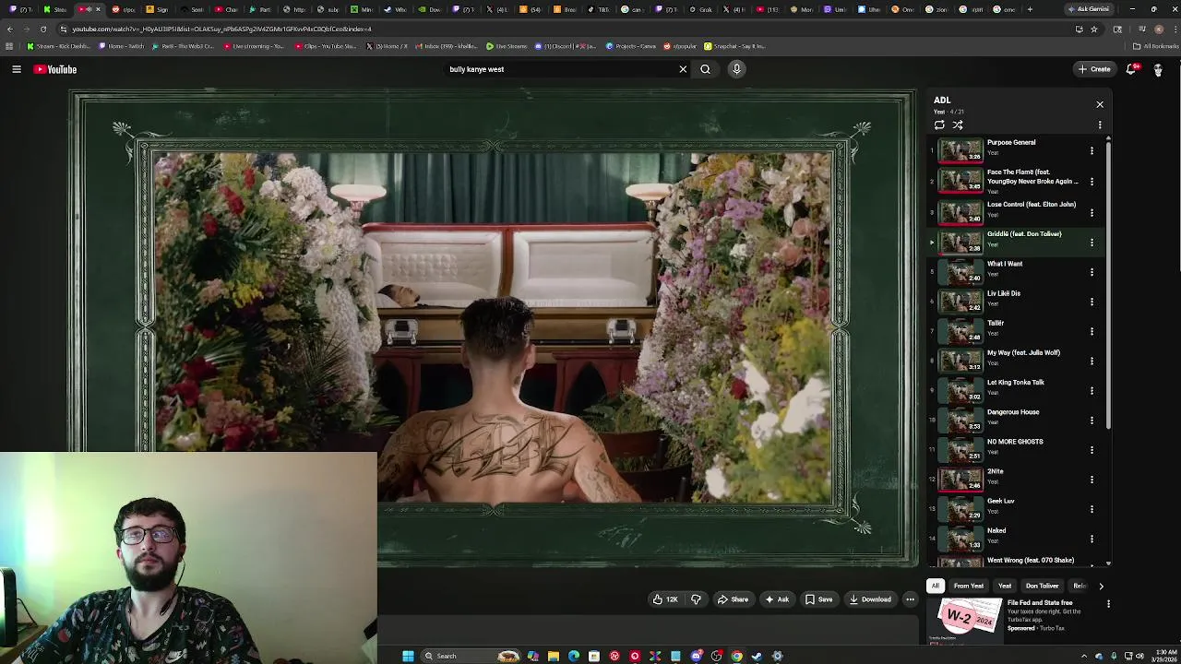This screenshot has height=664, width=1181.
Task: Open the ADL playlist options menu
Action: pos(1100,125)
